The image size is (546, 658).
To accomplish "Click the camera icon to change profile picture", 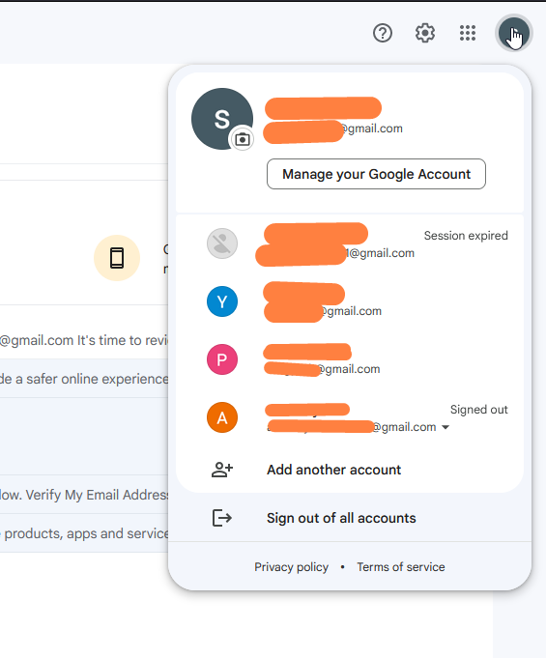I will [x=243, y=139].
